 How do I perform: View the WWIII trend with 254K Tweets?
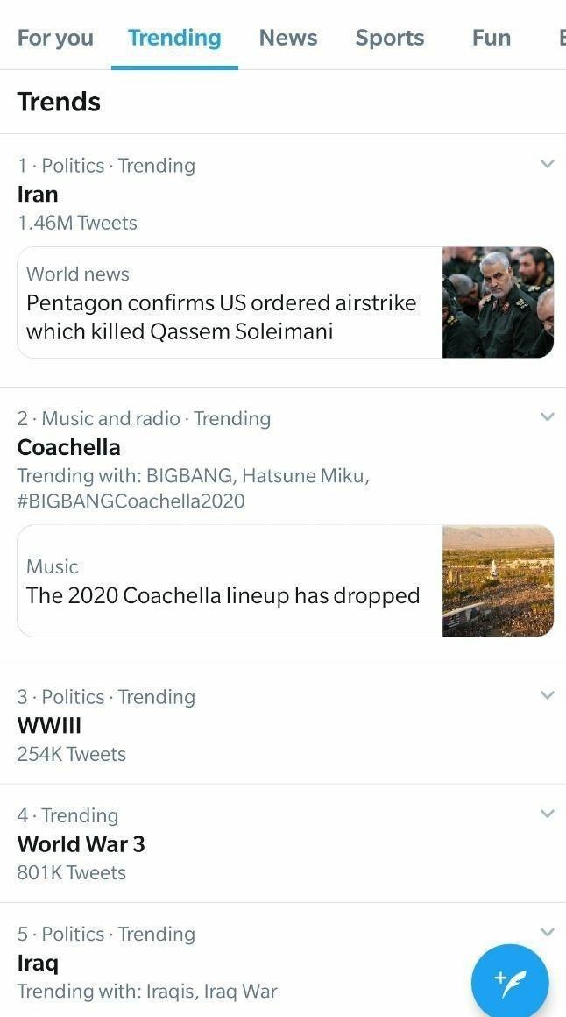[50, 726]
